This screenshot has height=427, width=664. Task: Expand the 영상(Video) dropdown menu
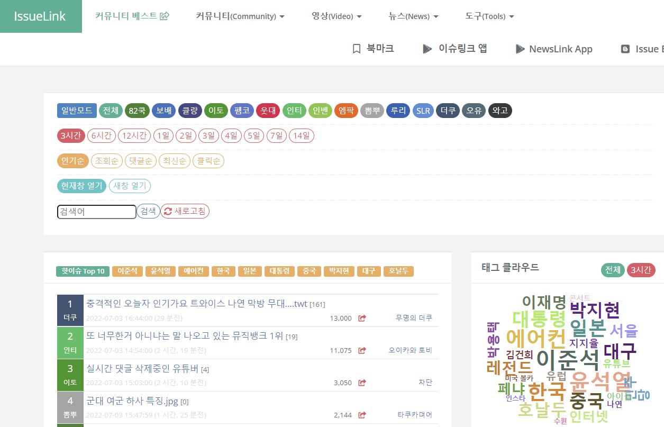click(x=336, y=16)
